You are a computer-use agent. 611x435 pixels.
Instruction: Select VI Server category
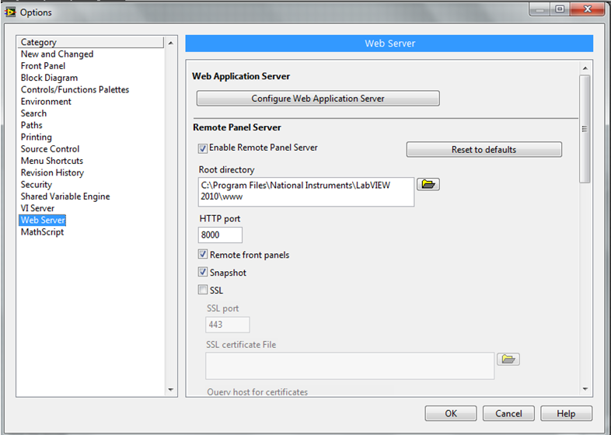pos(37,208)
